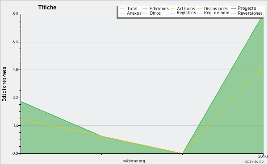
Task: Click the Titiche chart title
Action: tap(47, 7)
